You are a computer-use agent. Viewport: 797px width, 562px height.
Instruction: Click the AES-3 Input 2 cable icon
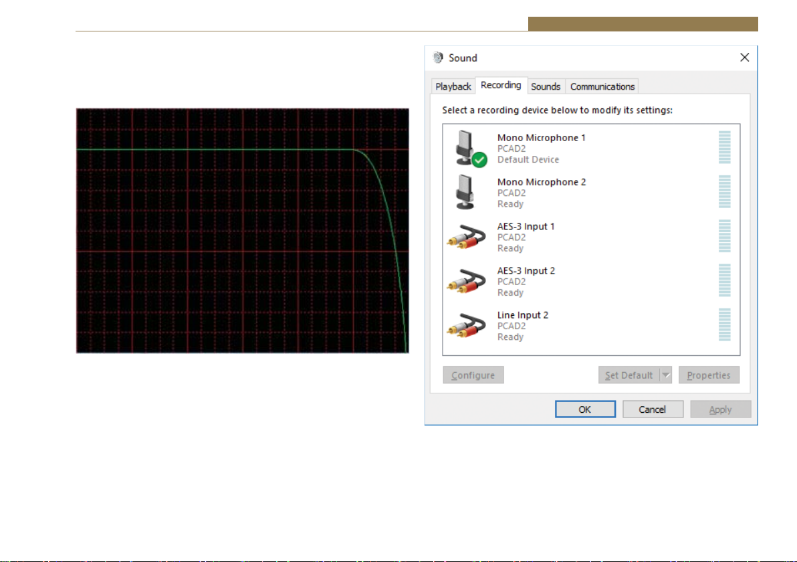pyautogui.click(x=466, y=281)
